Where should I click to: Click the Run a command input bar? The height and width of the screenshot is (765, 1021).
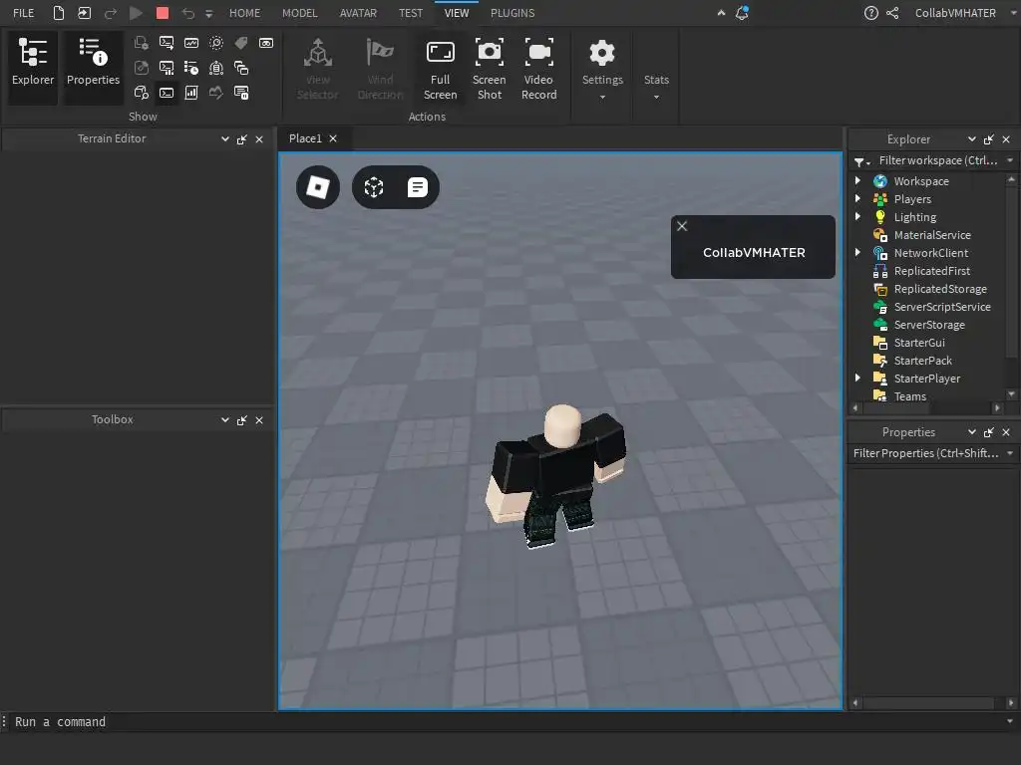coord(508,722)
